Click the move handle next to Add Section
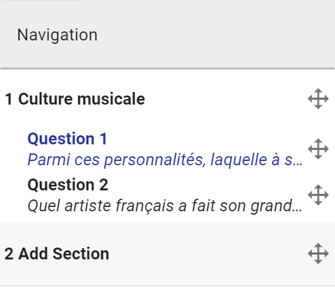 (x=318, y=254)
